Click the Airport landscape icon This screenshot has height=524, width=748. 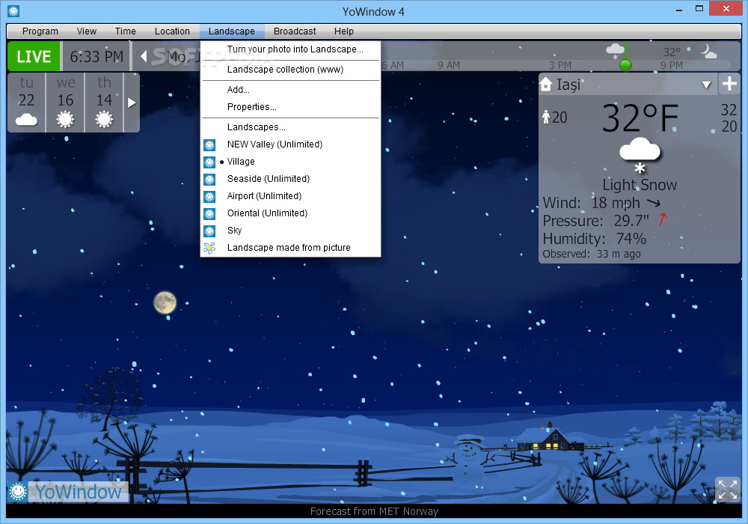tap(209, 197)
